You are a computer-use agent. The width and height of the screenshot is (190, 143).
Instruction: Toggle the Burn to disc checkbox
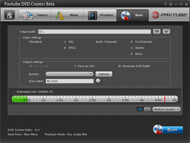[x=31, y=66]
